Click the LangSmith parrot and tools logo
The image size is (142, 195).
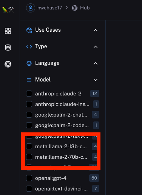click(x=8, y=10)
